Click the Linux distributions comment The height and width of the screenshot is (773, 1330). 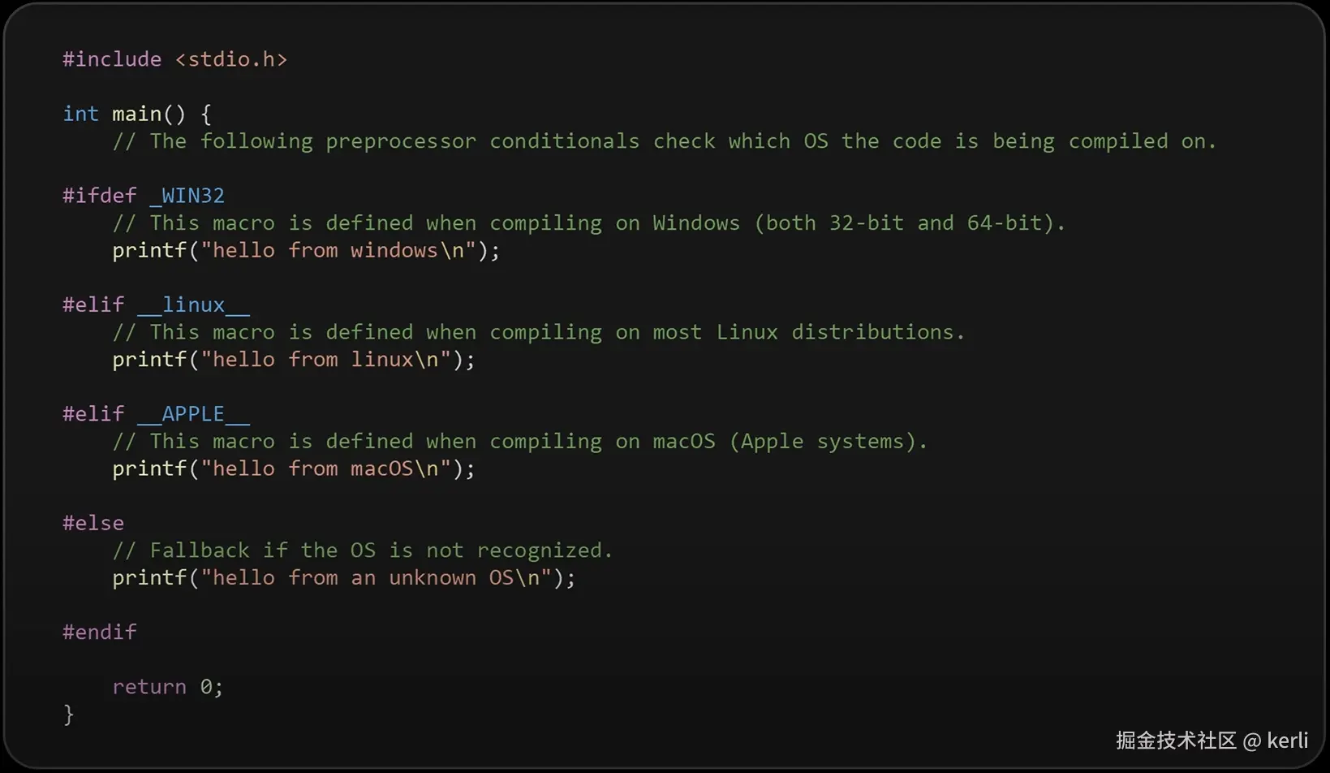click(x=538, y=332)
